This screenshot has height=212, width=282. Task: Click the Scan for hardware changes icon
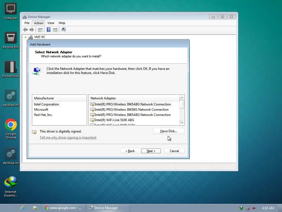[x=64, y=30]
